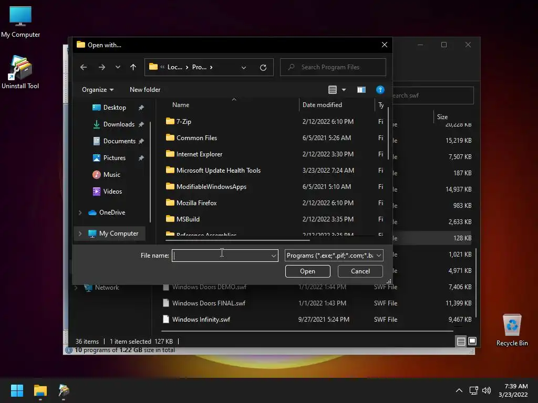Open the view options dropdown arrow
538x403 pixels.
pyautogui.click(x=344, y=90)
